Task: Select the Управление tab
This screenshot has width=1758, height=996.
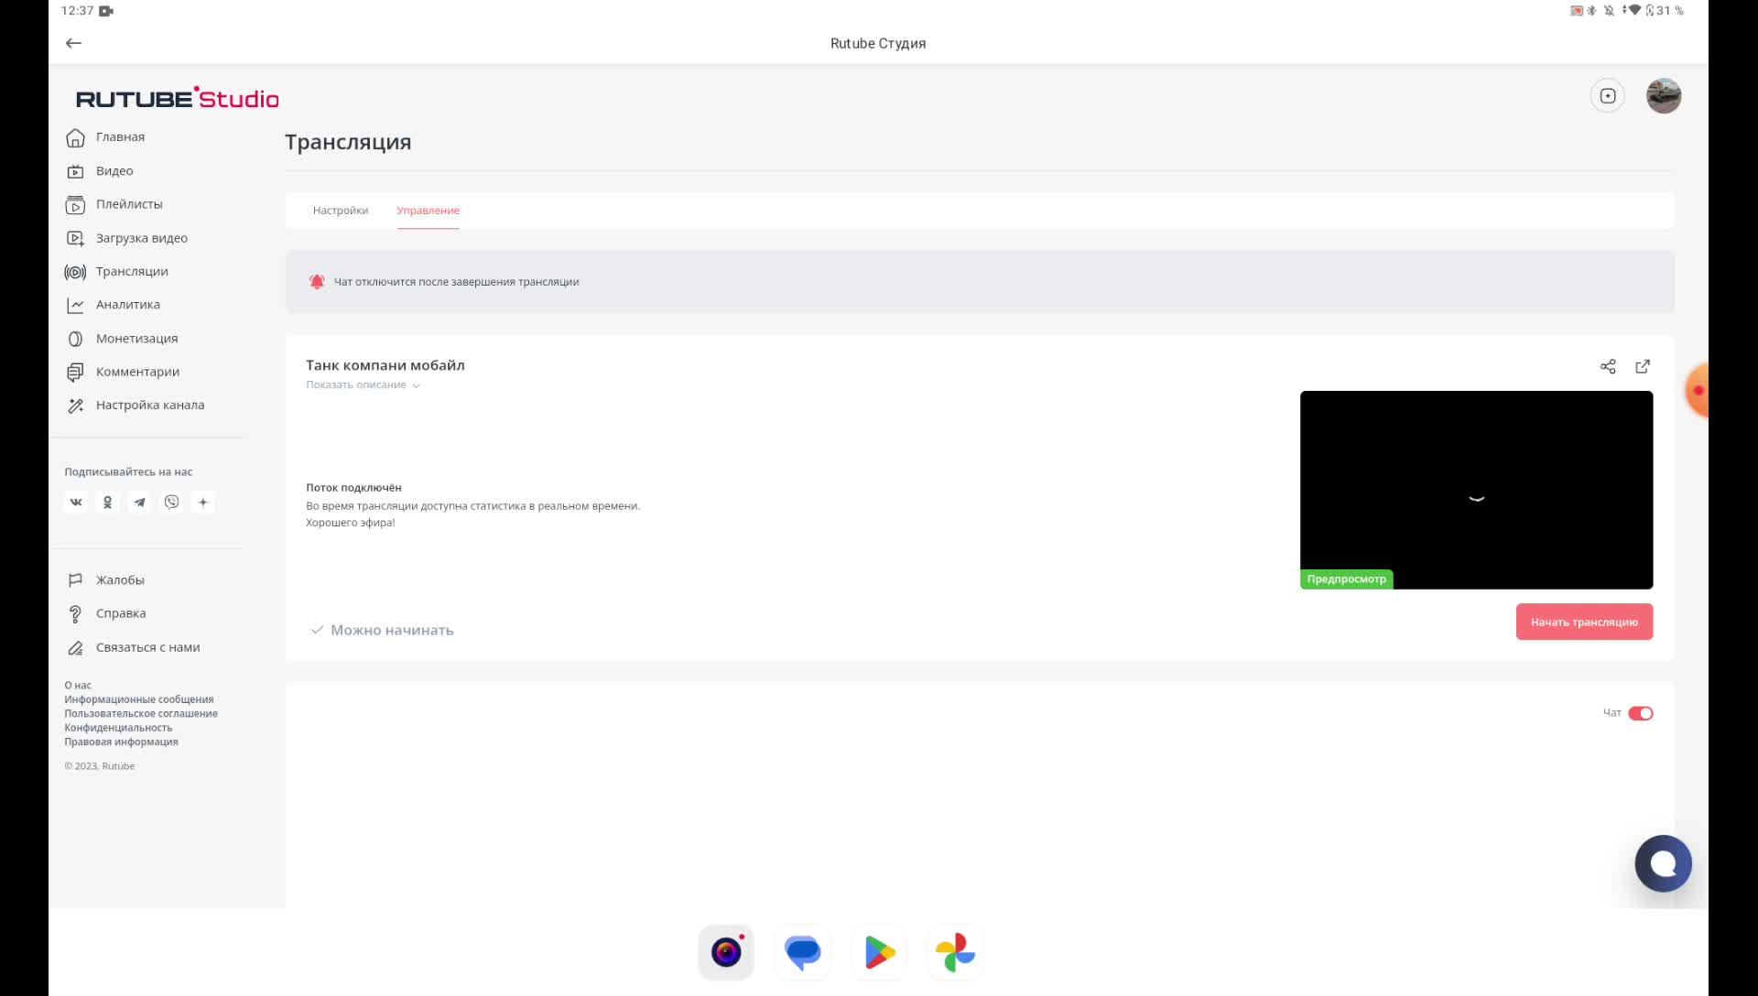Action: coord(428,211)
